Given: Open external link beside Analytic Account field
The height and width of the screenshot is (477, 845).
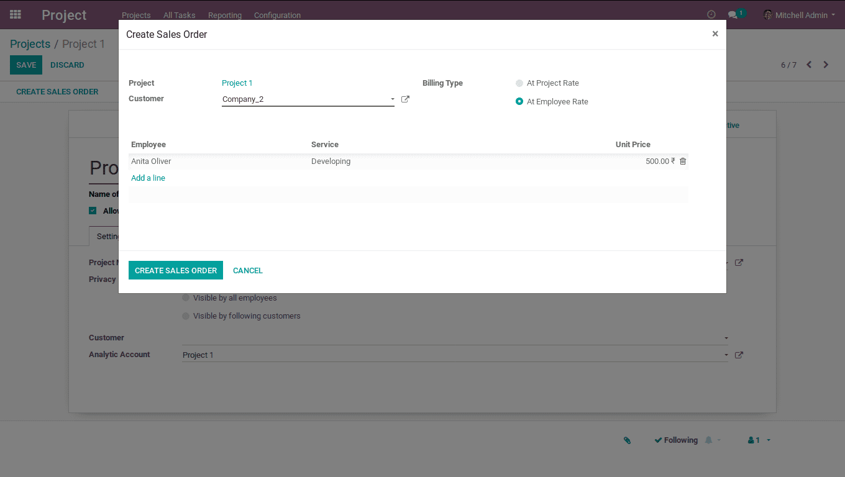Looking at the screenshot, I should coord(739,355).
